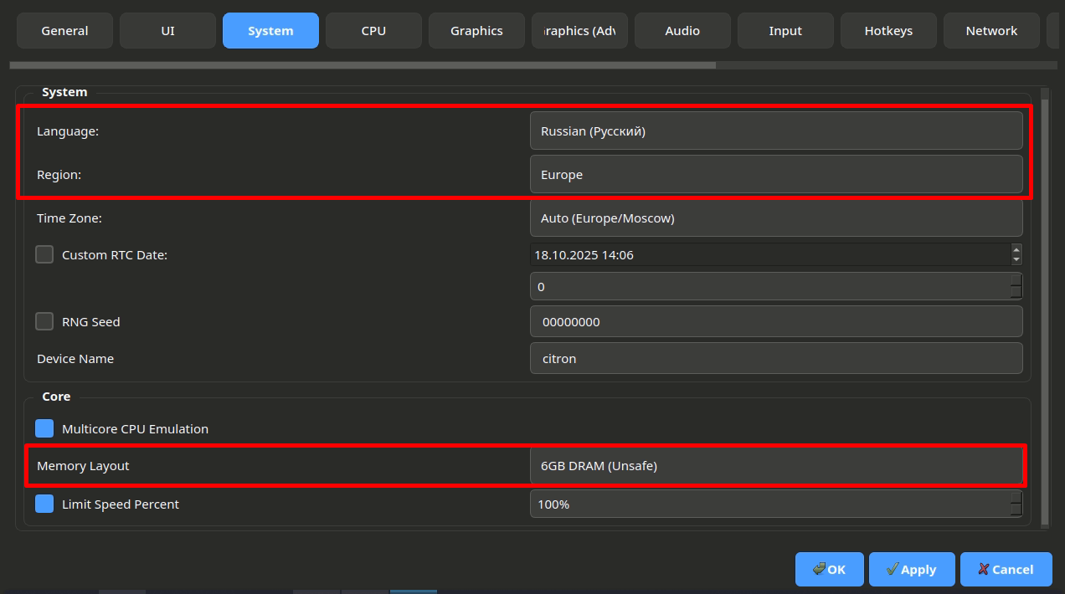Viewport: 1065px width, 594px height.
Task: Cancel the configuration dialog
Action: point(1006,569)
